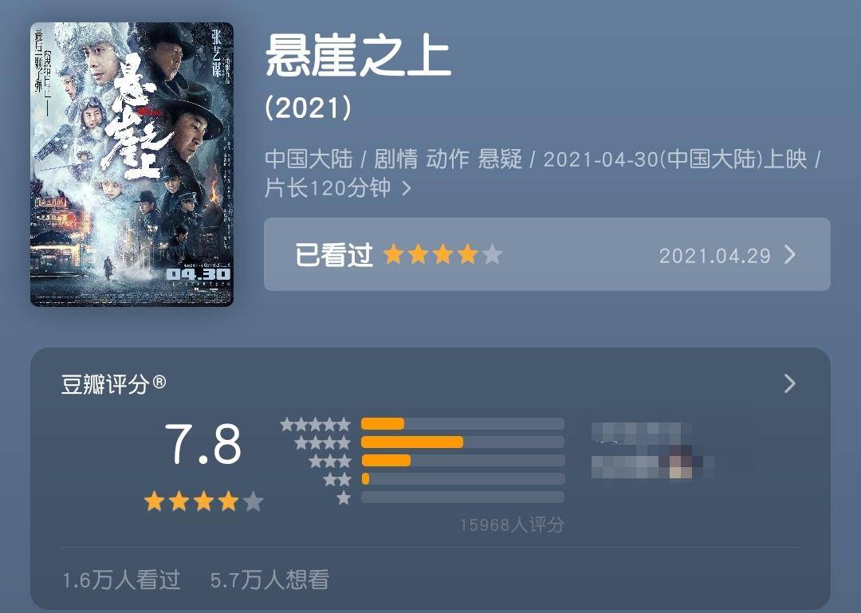Open the 1.6万人看过 list
Viewport: 861px width, 613px height.
coord(121,580)
